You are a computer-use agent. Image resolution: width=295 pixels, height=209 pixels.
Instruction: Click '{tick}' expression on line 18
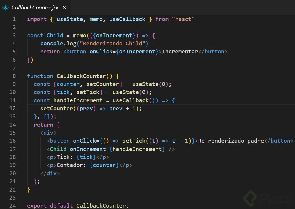[86, 157]
